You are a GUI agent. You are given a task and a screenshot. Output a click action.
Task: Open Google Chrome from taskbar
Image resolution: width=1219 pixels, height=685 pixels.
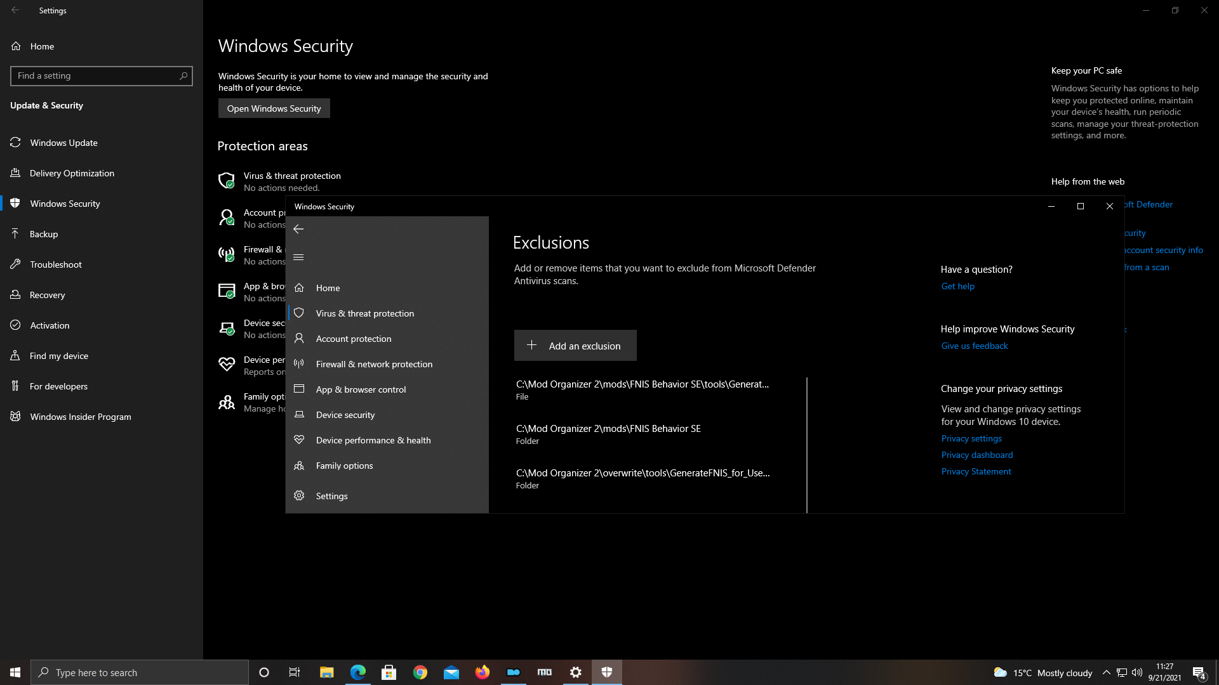[x=420, y=672]
